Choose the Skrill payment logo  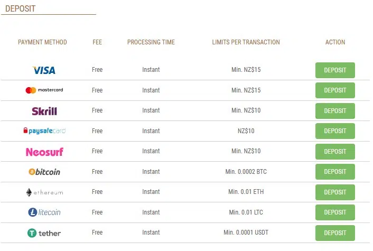pos(44,111)
